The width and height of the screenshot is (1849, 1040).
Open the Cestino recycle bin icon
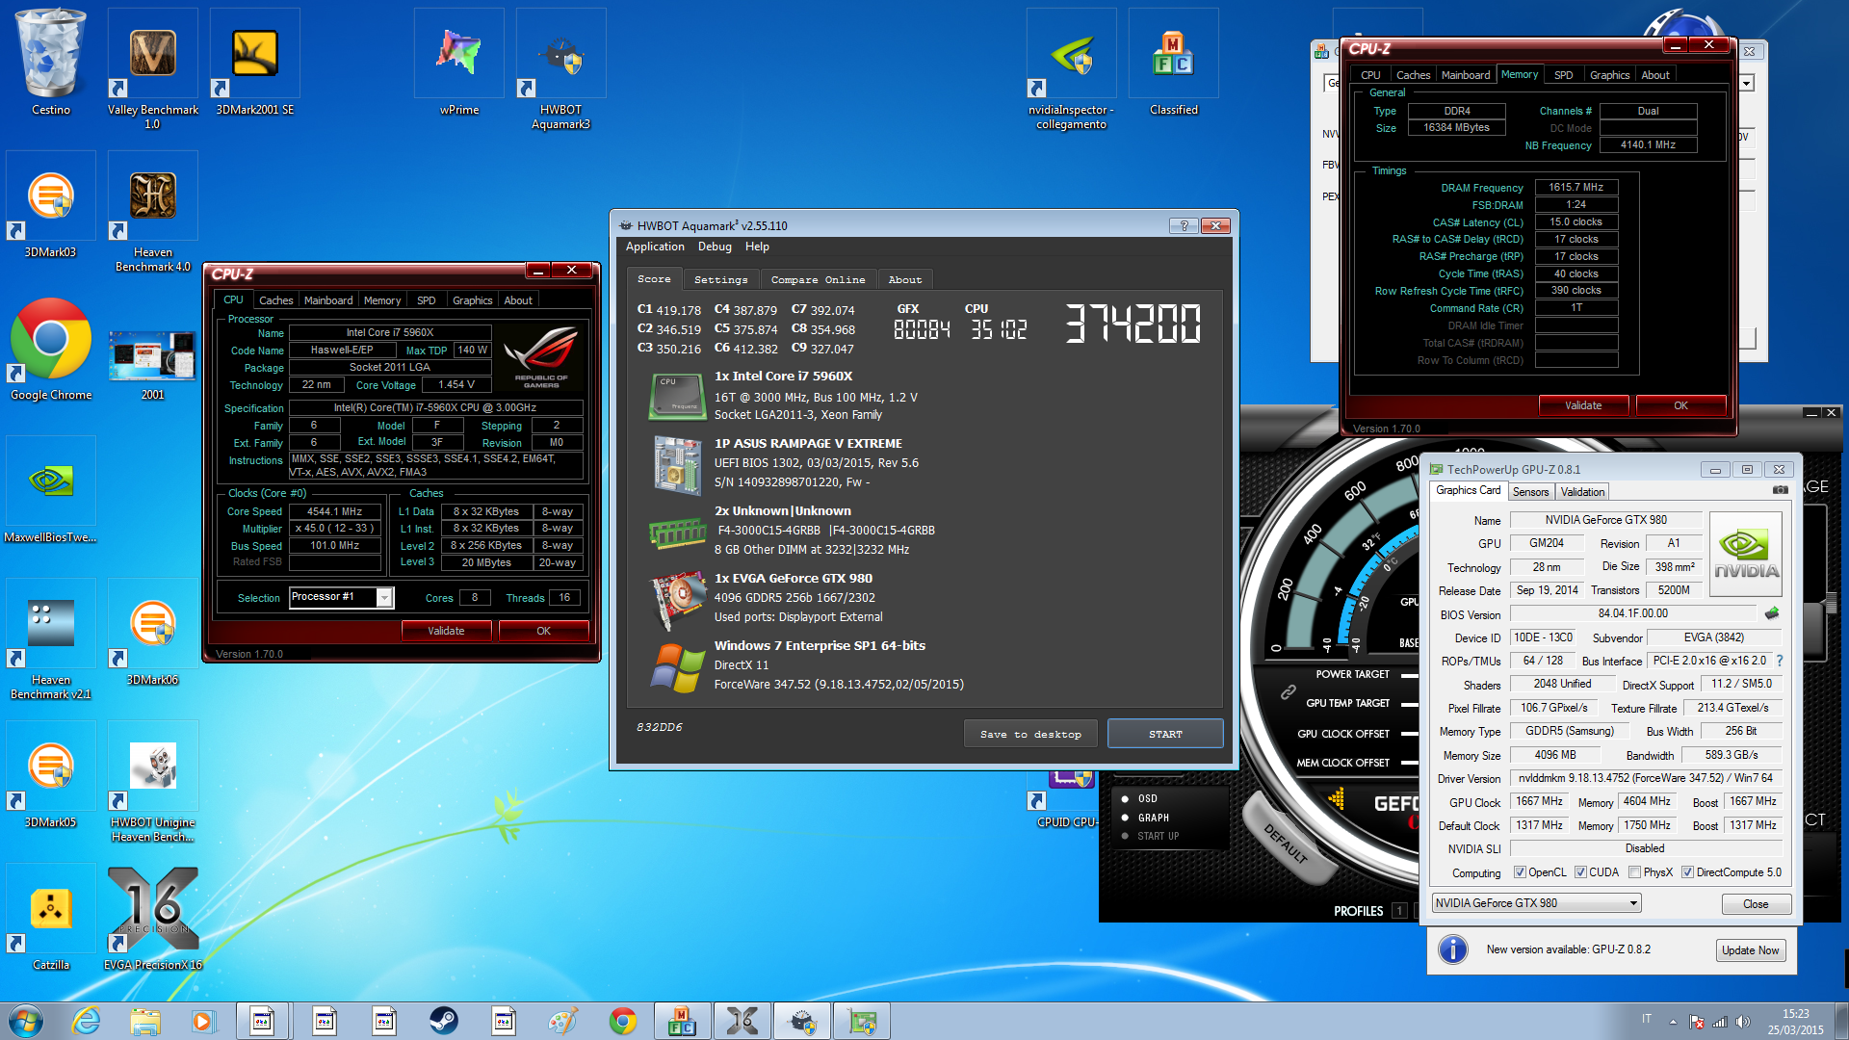51,63
